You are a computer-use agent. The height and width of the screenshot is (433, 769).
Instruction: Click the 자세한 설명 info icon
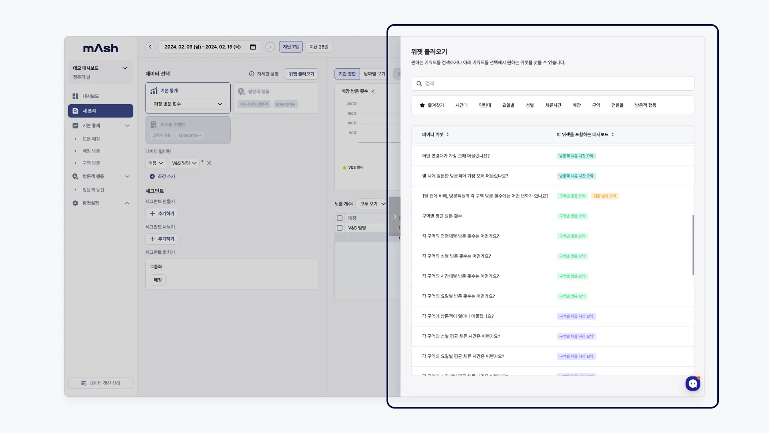pyautogui.click(x=252, y=74)
